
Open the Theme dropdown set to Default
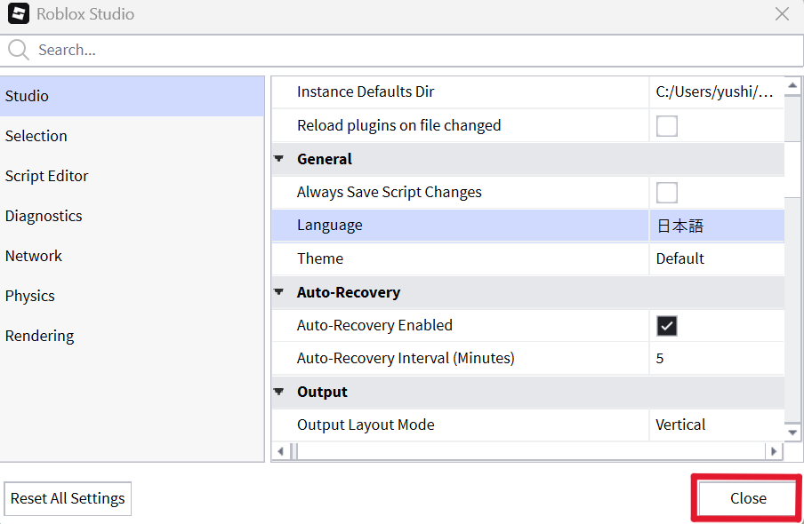[716, 258]
